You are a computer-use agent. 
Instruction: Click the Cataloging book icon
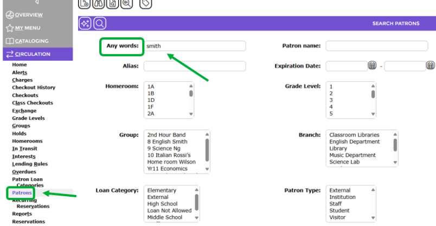pos(10,41)
